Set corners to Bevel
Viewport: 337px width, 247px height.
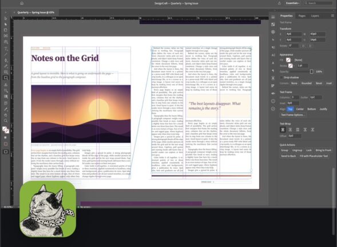tap(319, 83)
